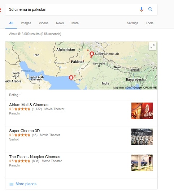The image size is (174, 195).
Task: Open the Super Cinema 3D listing
Action: coord(81,139)
